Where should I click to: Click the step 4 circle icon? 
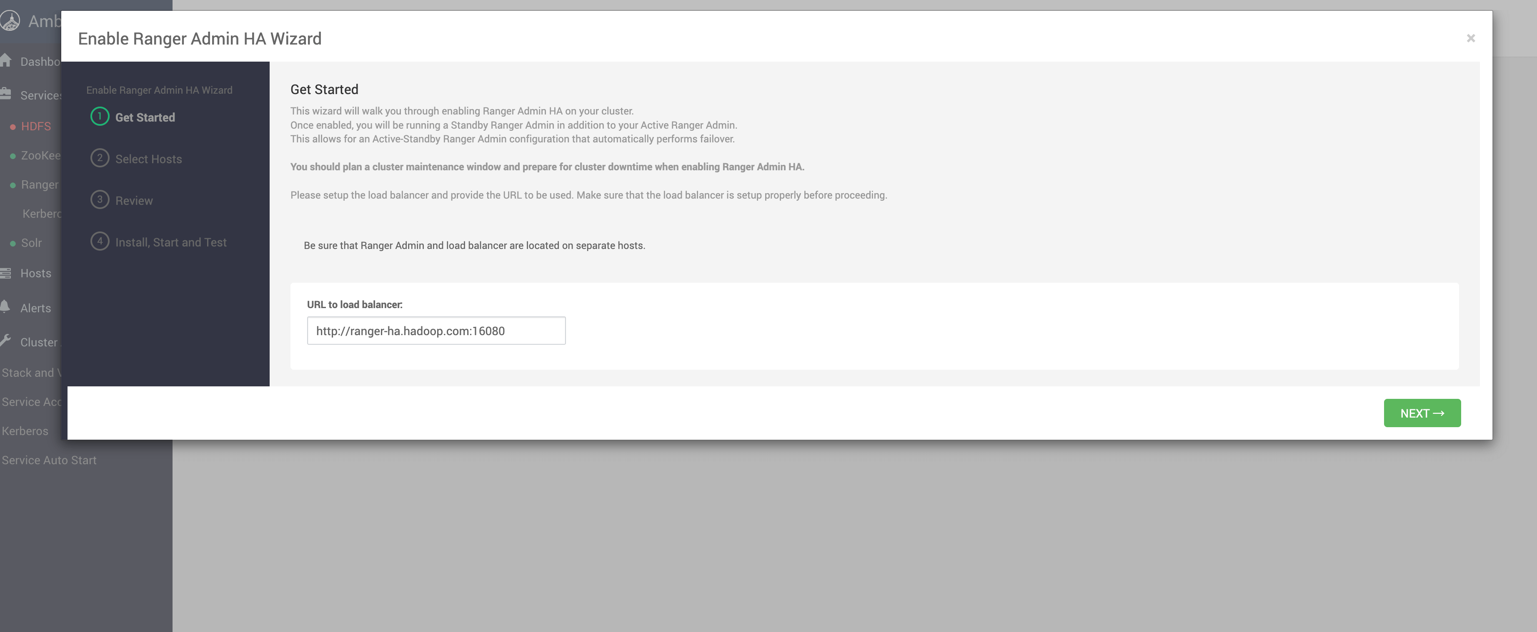coord(100,241)
